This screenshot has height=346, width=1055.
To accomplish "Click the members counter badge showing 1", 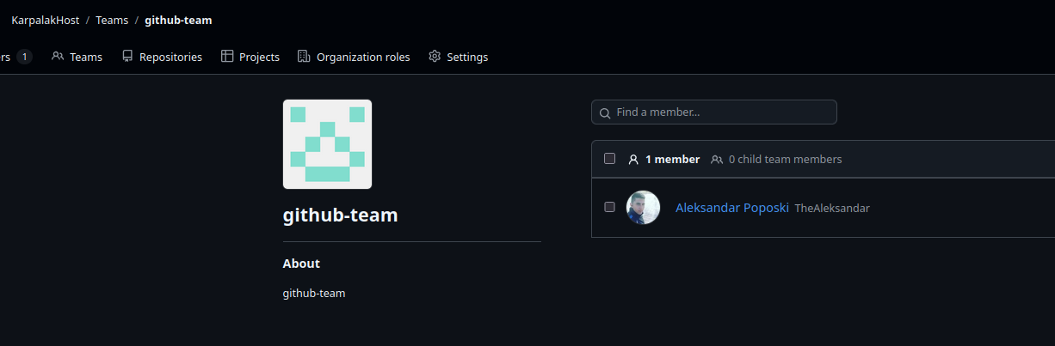I will click(x=25, y=57).
